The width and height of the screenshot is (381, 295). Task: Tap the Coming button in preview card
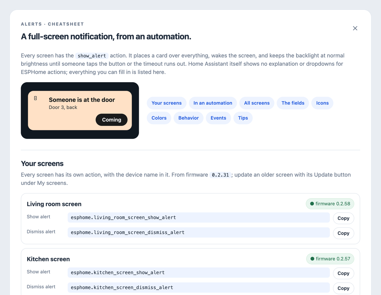tap(111, 120)
